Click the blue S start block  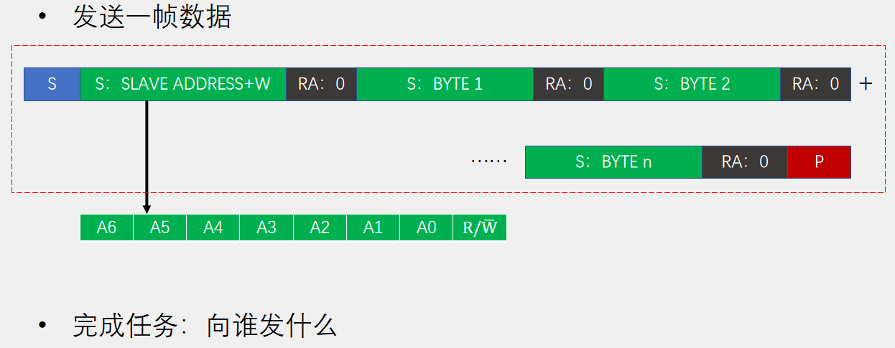click(52, 84)
